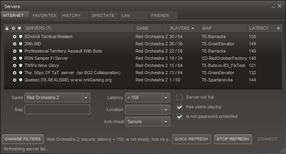286x154 pixels.
Task: Switch to the LAN tab
Action: [134, 16]
